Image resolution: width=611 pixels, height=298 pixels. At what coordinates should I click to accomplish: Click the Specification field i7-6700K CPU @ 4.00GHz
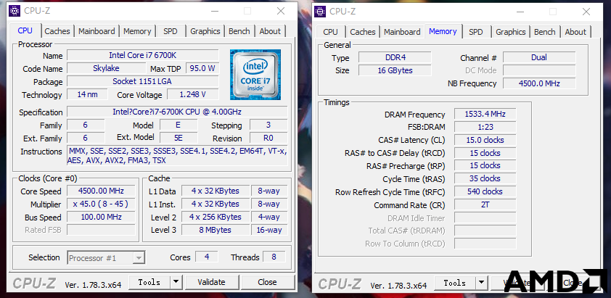pos(177,112)
